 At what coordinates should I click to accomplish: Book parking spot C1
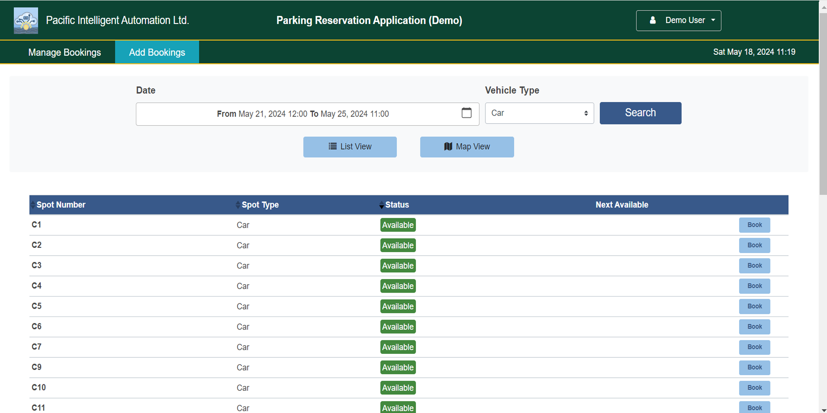point(754,225)
